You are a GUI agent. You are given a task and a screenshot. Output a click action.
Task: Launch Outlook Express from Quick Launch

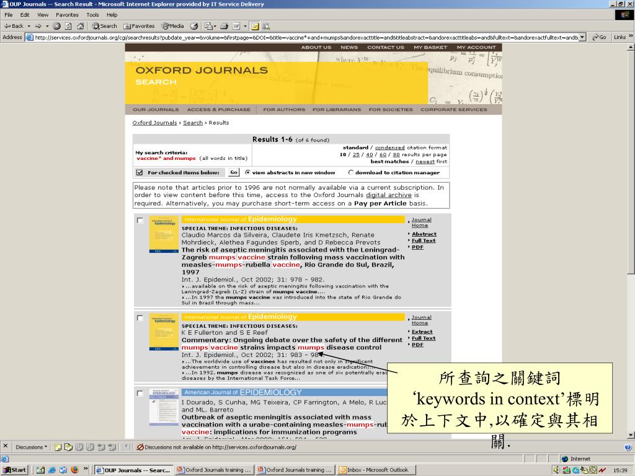[63, 470]
